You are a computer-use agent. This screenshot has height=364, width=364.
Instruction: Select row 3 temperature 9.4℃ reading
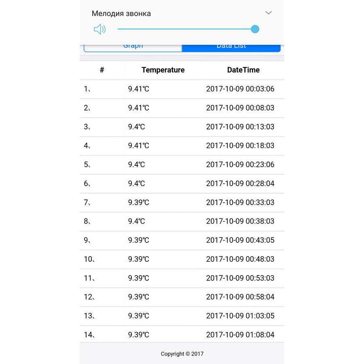tap(136, 127)
